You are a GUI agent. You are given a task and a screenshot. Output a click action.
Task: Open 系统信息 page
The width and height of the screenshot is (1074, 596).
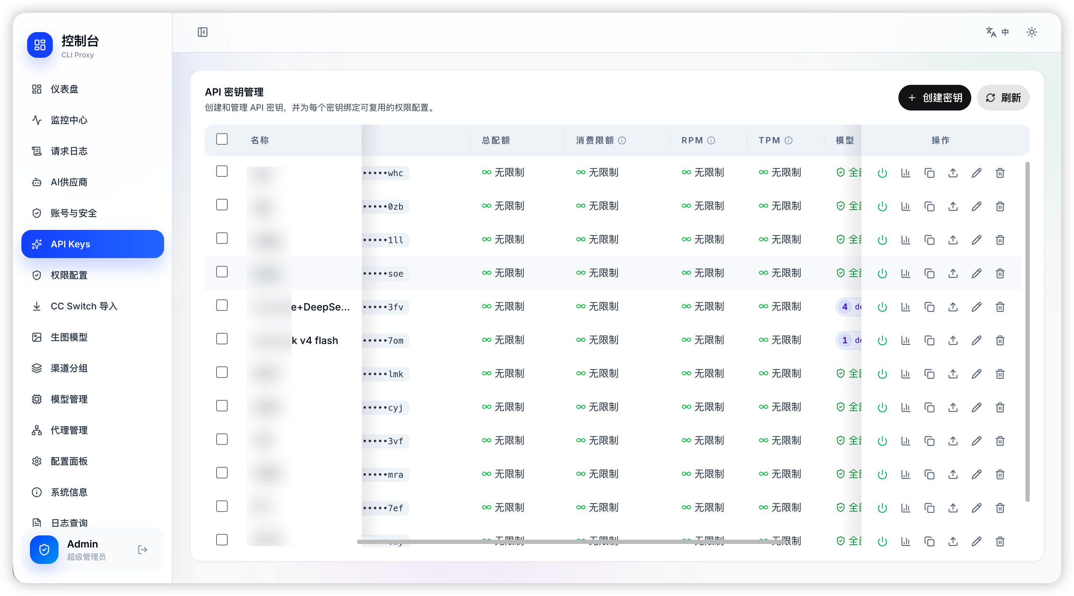(92, 492)
